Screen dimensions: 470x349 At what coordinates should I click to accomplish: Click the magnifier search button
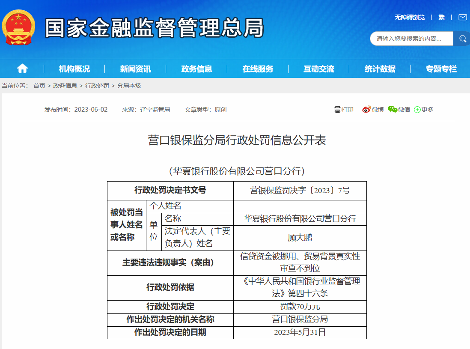(x=462, y=39)
